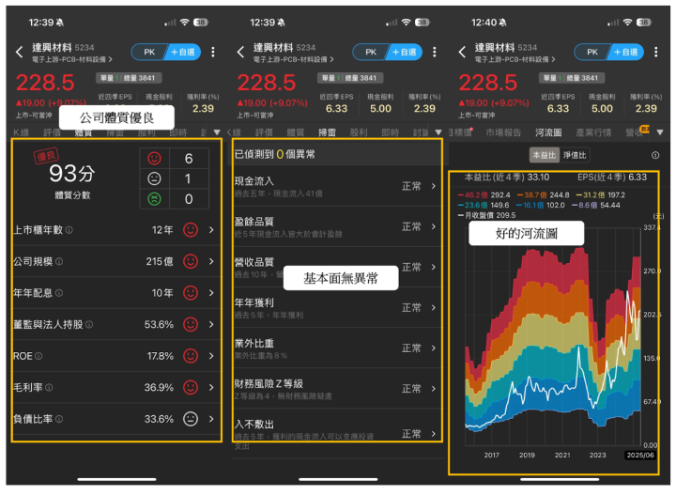Screen dimensions: 676x495
Task: Select 本益比 in the river chart toggle
Action: pyautogui.click(x=545, y=155)
